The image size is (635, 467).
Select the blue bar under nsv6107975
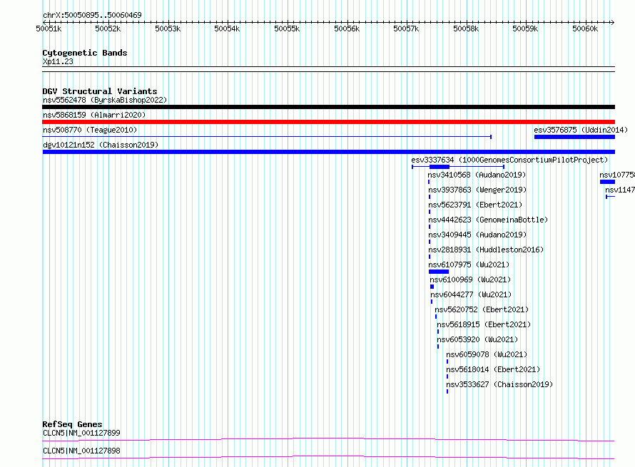point(439,272)
